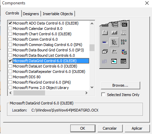Click the MSDATGRD.OCX location path
The image size is (152, 134).
click(x=65, y=110)
